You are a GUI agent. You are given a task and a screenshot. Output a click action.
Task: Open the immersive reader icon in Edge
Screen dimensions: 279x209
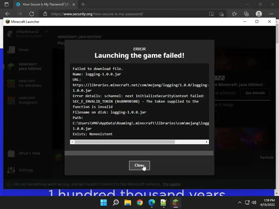pyautogui.click(x=211, y=14)
